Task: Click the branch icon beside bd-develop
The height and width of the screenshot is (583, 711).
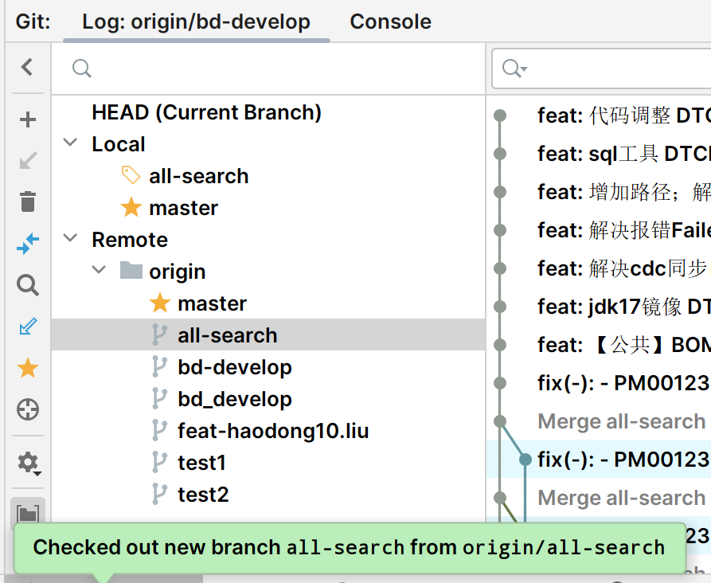Action: 159,366
